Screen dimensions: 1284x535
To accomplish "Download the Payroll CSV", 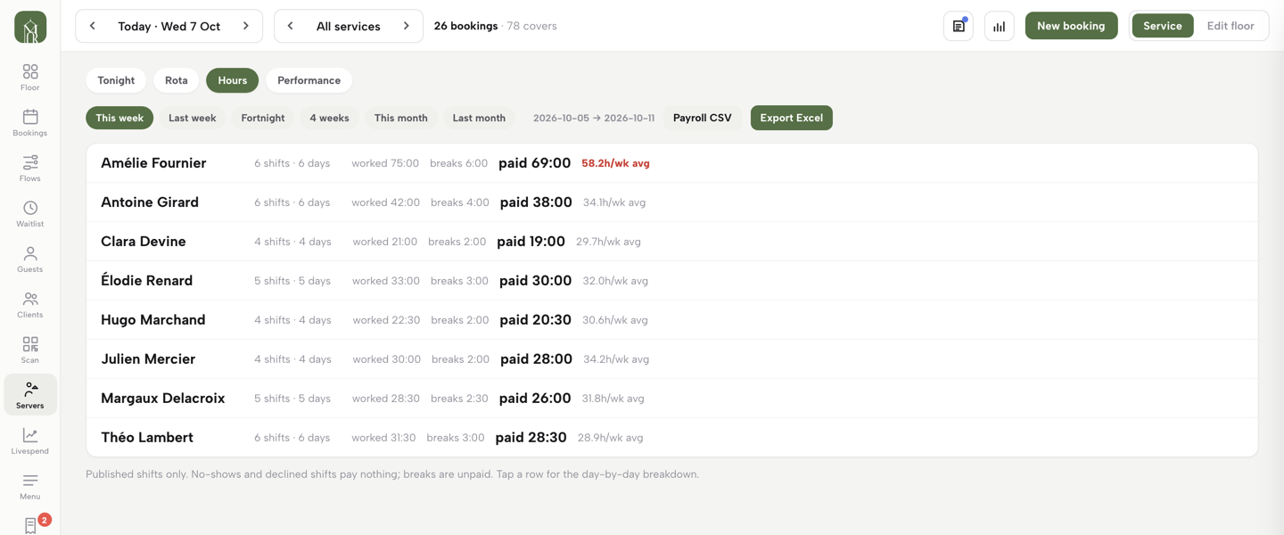I will 703,118.
